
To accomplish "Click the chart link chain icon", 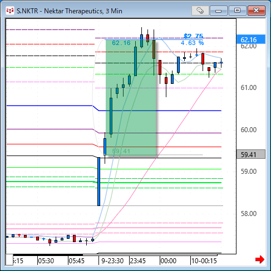I will point(200,11).
